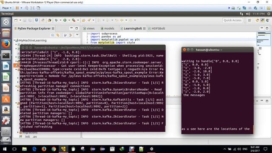This screenshot has width=272, height=153.
Task: Open the Ubuntu Dash launcher icon
Action: point(6,22)
